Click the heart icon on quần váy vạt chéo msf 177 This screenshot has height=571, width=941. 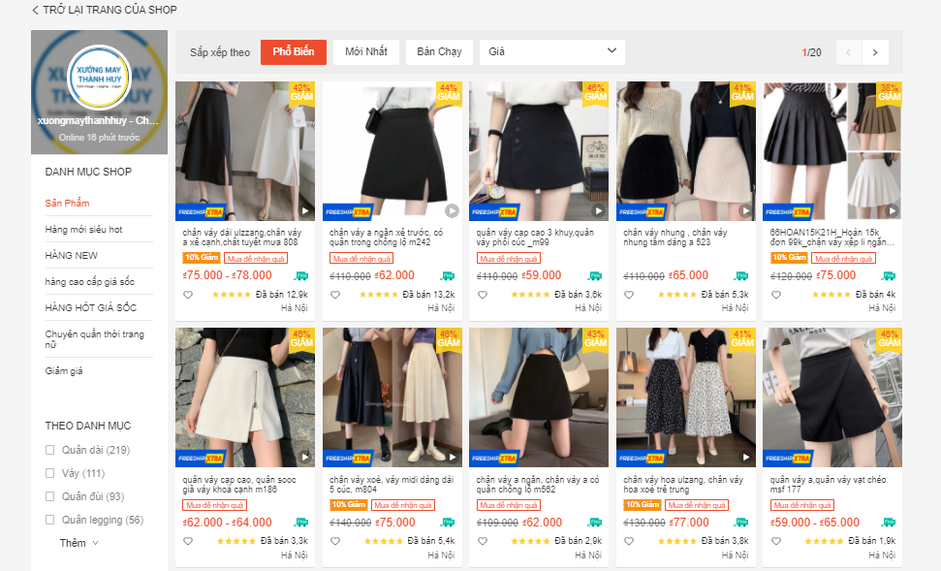pyautogui.click(x=775, y=539)
